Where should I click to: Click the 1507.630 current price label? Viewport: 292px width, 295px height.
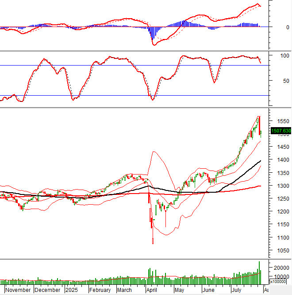coord(281,131)
